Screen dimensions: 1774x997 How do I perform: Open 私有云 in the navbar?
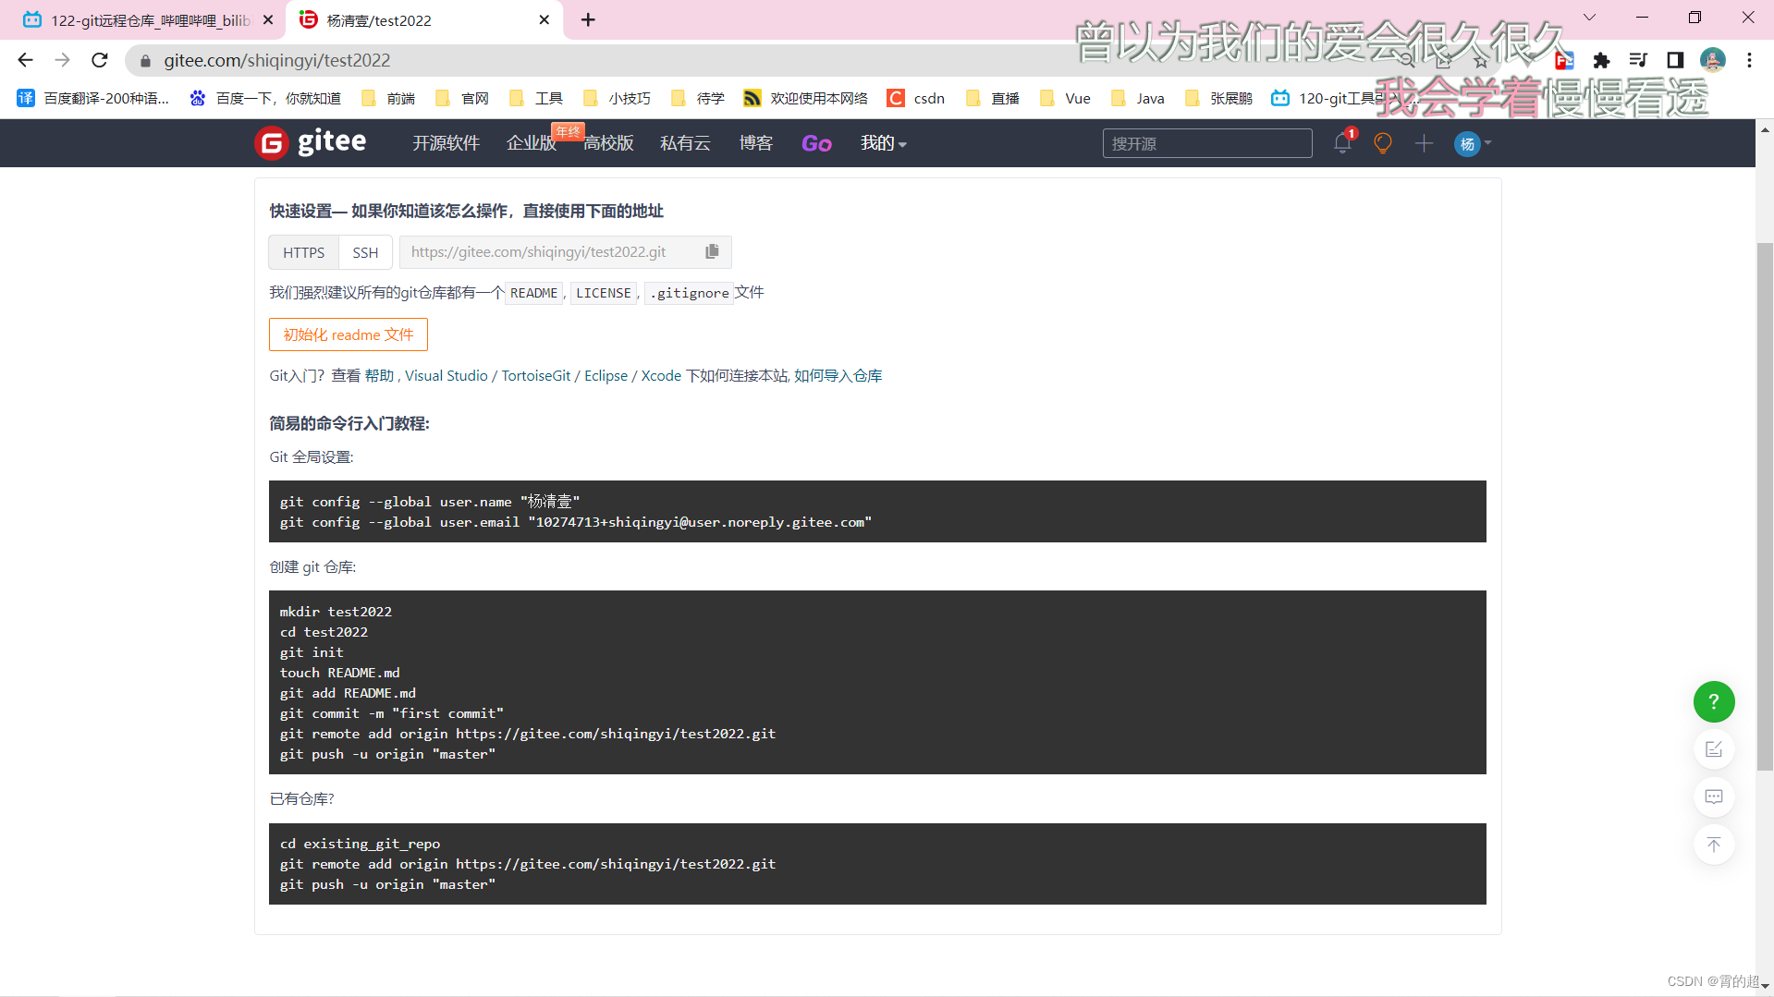click(685, 143)
